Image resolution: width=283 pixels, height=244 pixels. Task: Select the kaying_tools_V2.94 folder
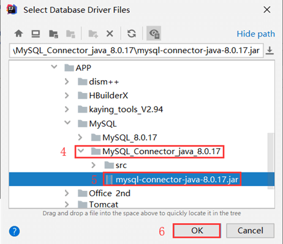(x=120, y=109)
